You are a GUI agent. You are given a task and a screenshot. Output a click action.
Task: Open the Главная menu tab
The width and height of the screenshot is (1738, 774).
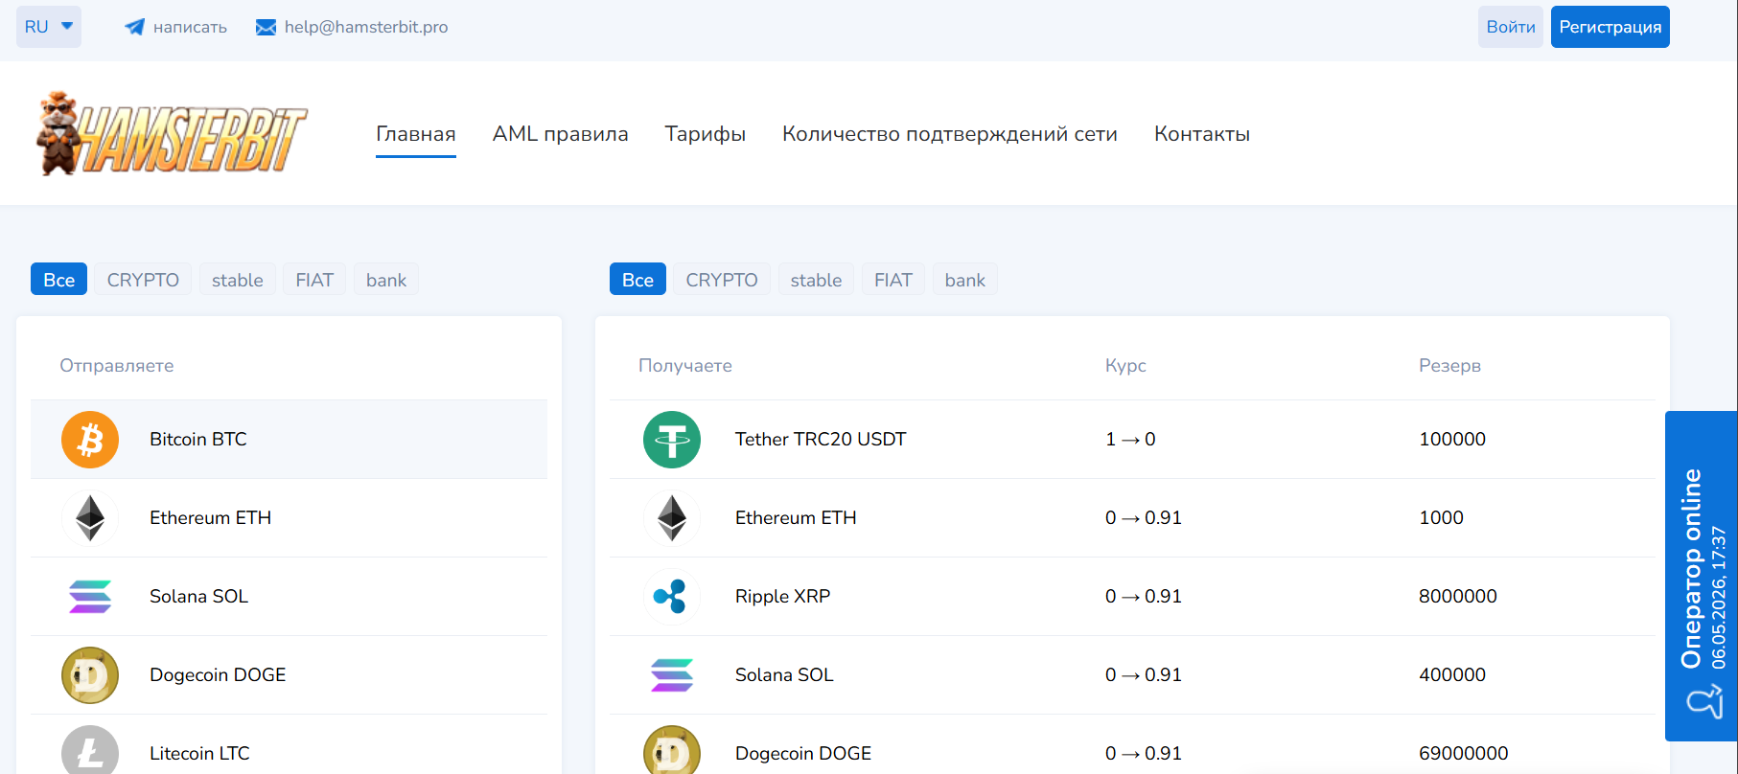tap(416, 134)
